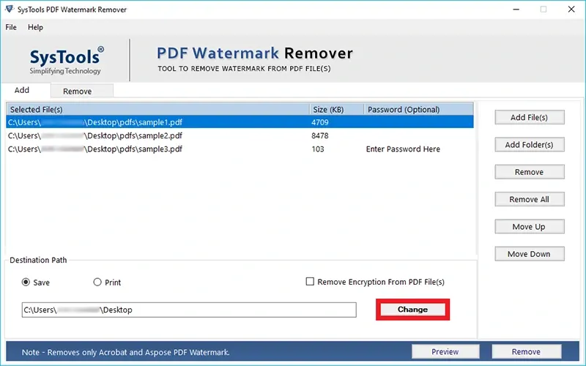This screenshot has height=366, width=586.
Task: Click the Move Down button
Action: coord(530,253)
